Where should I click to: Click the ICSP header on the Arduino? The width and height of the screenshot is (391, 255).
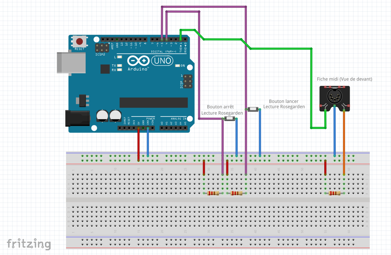click(188, 82)
